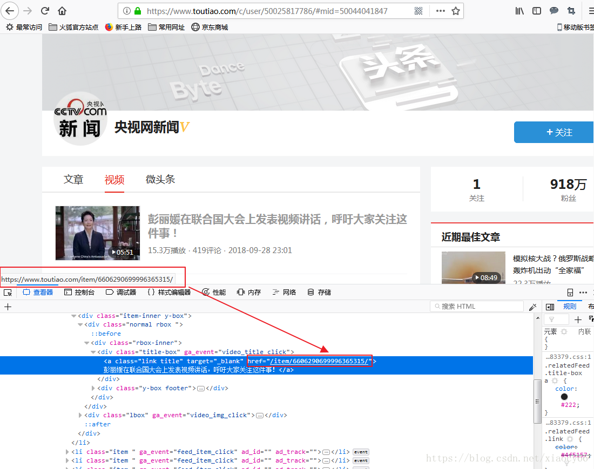Toggle the devtools dock side icon
This screenshot has width=594, height=469.
tap(570, 292)
